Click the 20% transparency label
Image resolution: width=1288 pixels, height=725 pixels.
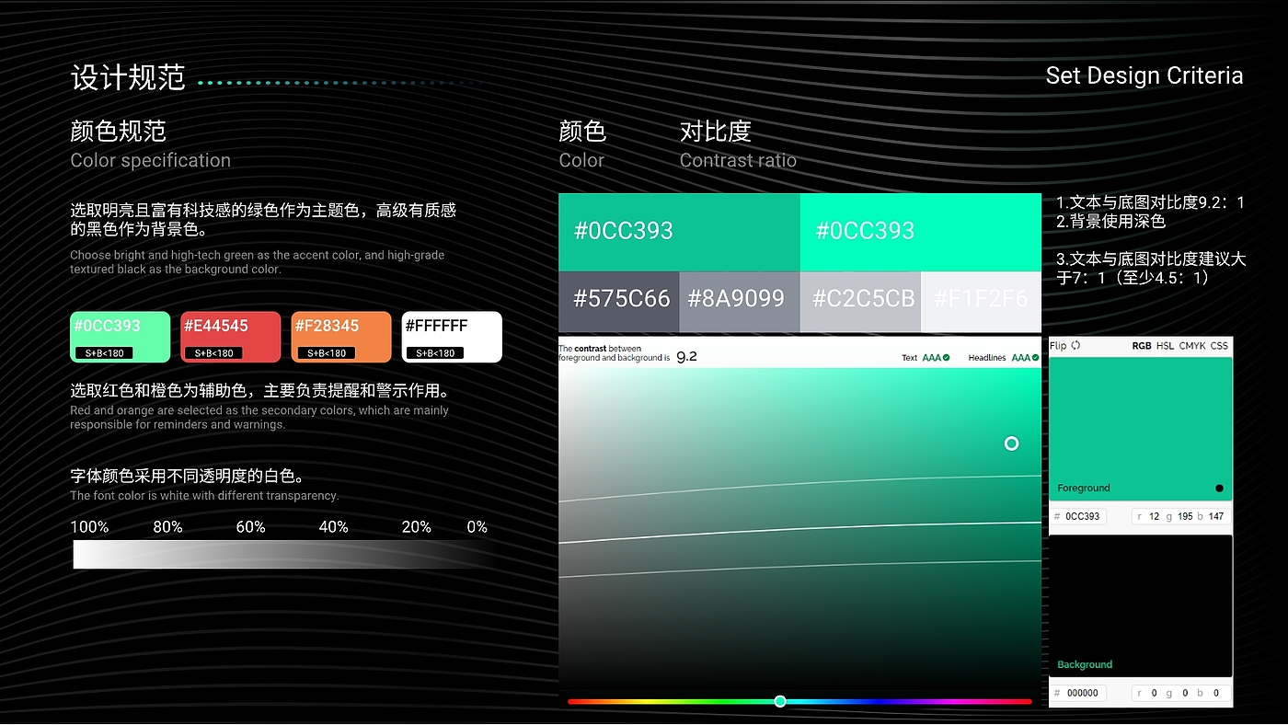tap(417, 527)
